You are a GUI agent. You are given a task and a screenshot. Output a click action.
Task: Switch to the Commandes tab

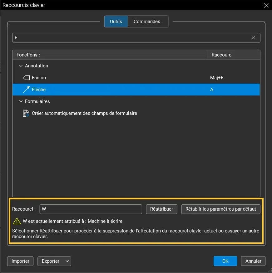pos(148,21)
